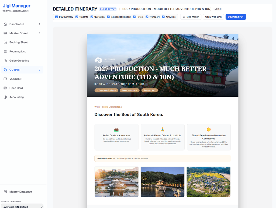Click the Accounting dollar icon
The height and width of the screenshot is (208, 276).
coord(5,97)
